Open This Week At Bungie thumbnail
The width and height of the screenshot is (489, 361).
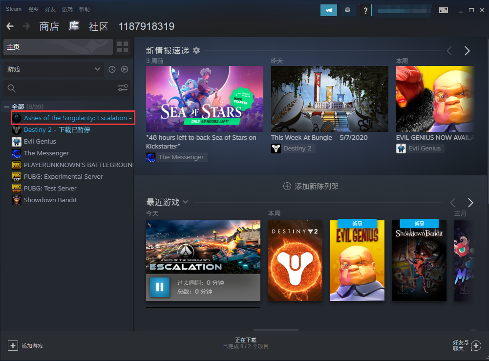coord(330,99)
